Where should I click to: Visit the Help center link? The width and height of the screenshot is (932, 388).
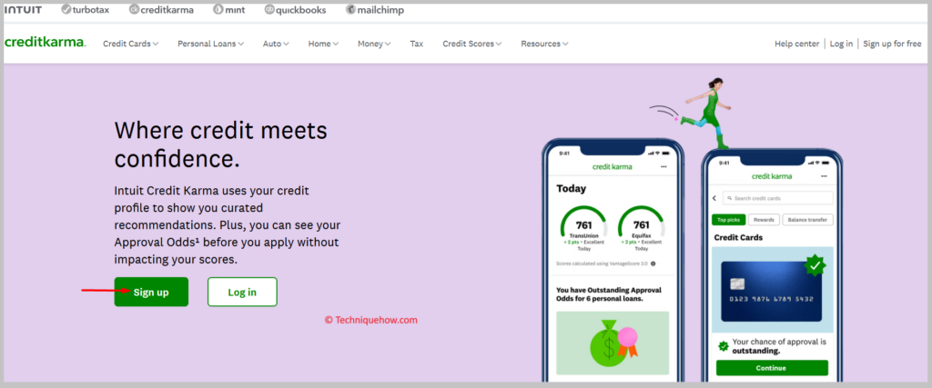(796, 44)
